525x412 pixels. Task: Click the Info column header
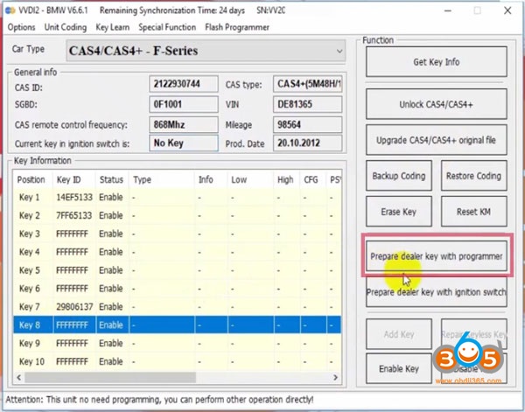[211, 179]
